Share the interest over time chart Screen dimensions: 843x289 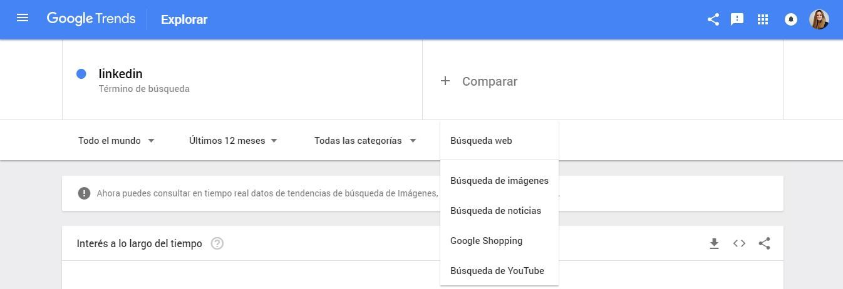764,243
